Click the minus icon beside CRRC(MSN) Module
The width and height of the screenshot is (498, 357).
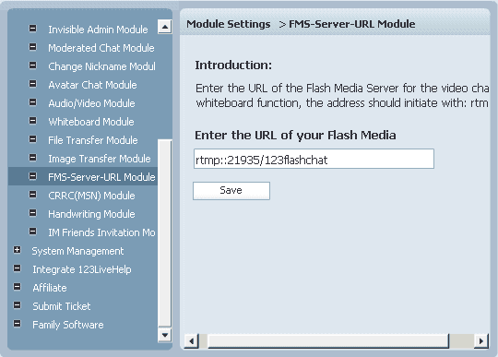point(32,195)
